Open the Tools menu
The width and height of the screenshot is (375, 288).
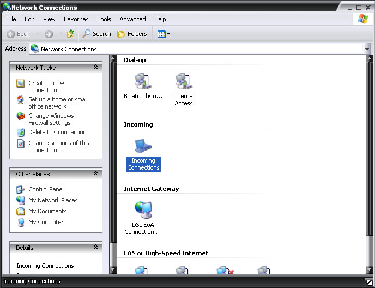coord(104,19)
